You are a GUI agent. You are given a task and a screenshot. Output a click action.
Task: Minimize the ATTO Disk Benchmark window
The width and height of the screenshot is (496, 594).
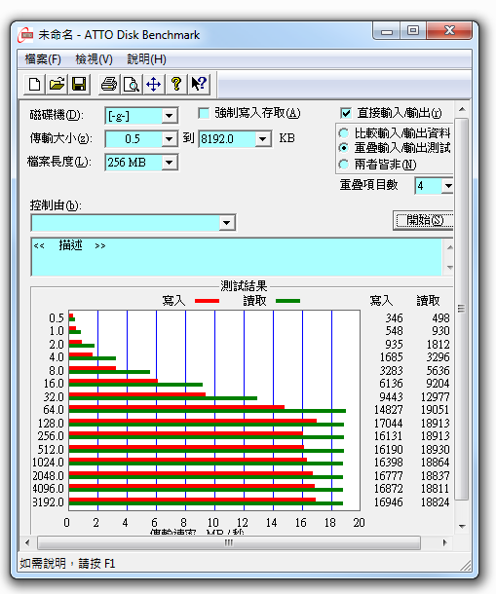pos(387,31)
